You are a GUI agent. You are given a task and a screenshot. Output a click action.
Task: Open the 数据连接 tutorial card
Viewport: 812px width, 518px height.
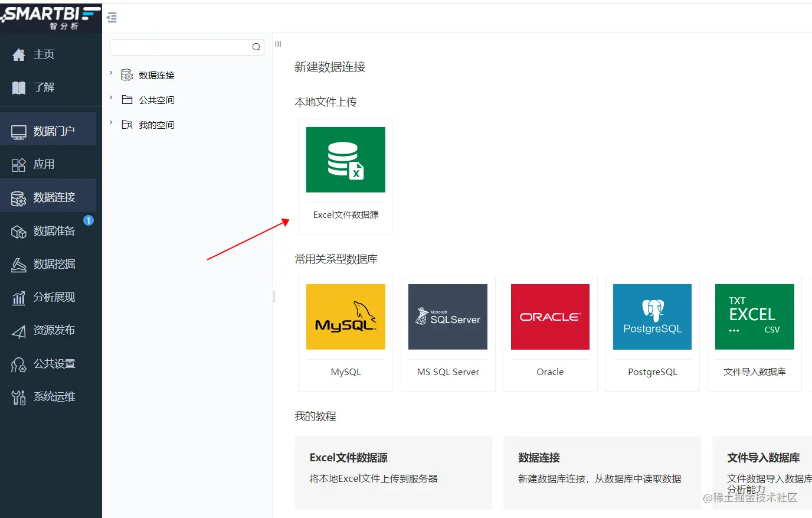tap(602, 473)
